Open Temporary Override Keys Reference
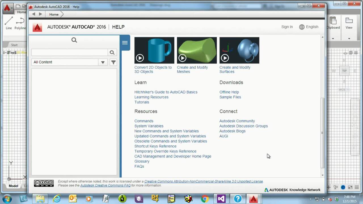This screenshot has height=204, width=363. tap(165, 151)
